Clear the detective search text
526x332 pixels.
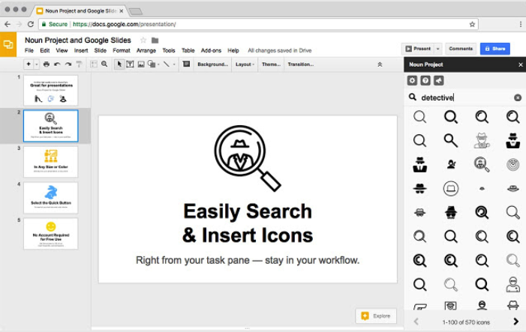[518, 97]
